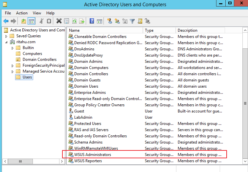This screenshot has height=172, width=248.
Task: Select Active Directory Users and Computers root
Action: pyautogui.click(x=37, y=30)
